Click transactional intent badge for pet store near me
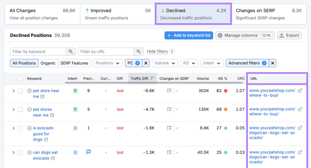This screenshot has height=168, width=311. (75, 91)
